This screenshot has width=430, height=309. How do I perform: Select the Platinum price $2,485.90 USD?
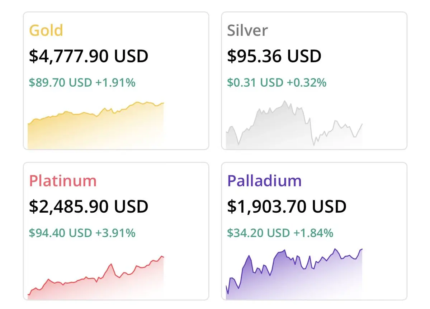pos(89,207)
